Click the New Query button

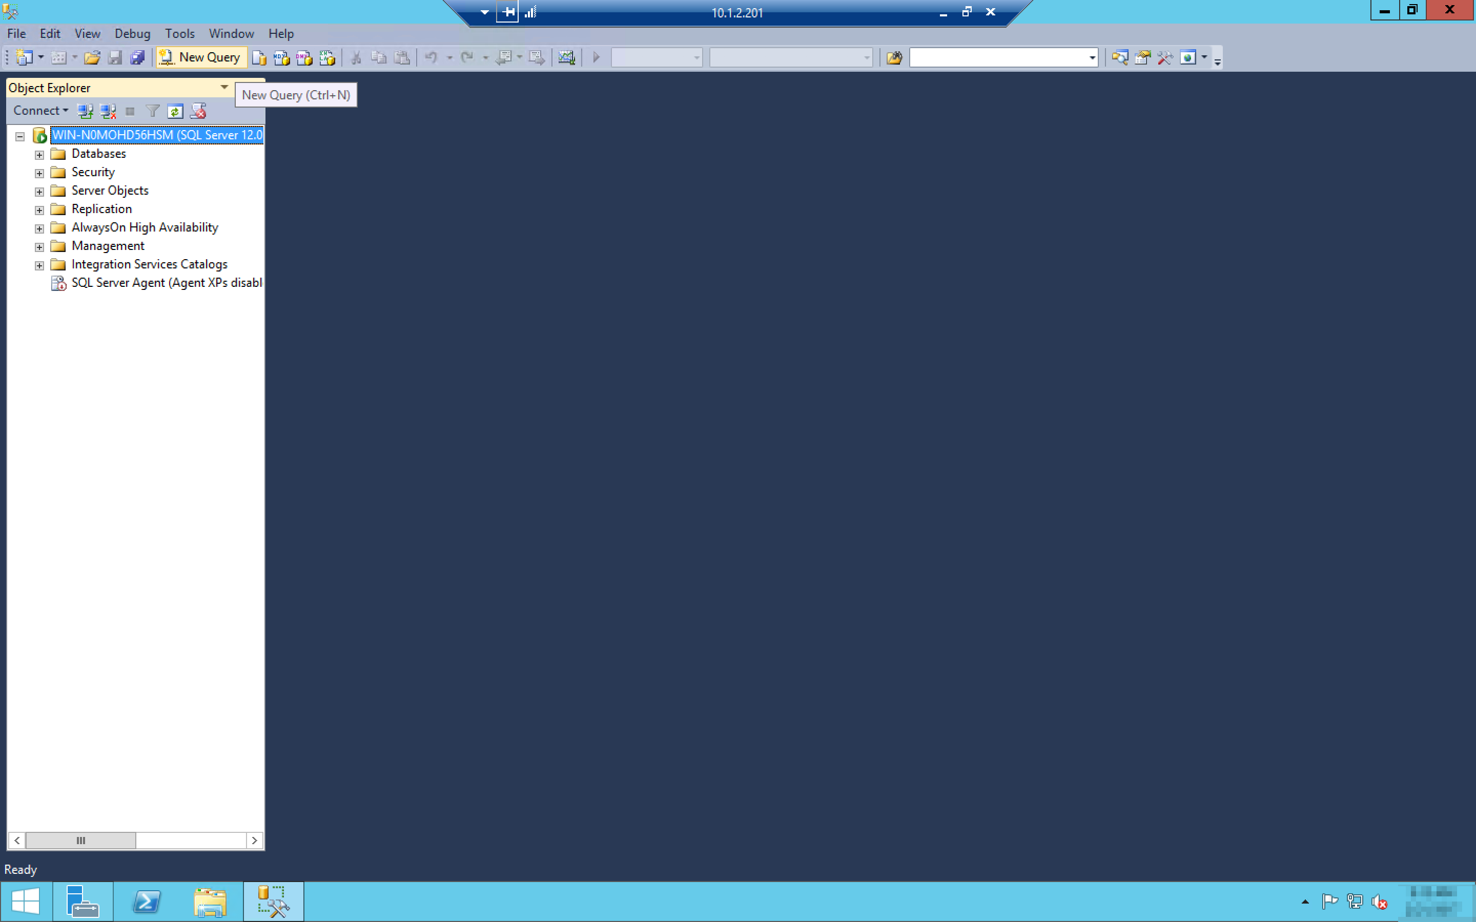tap(202, 57)
